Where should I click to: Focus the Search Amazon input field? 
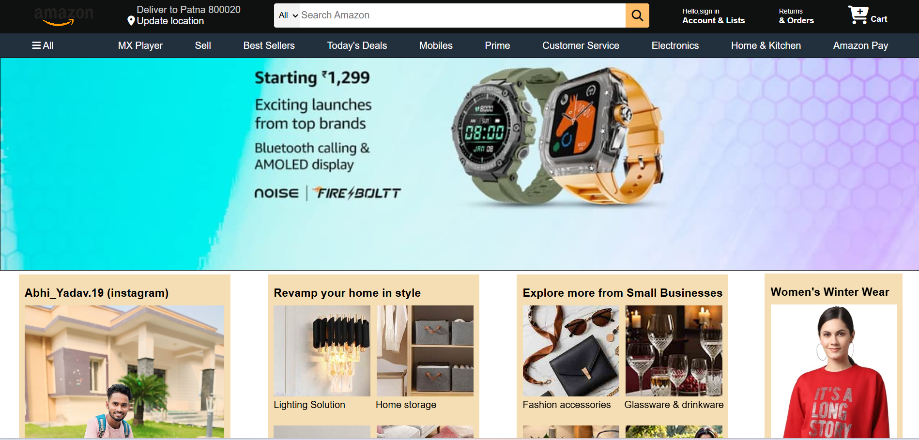(x=462, y=15)
